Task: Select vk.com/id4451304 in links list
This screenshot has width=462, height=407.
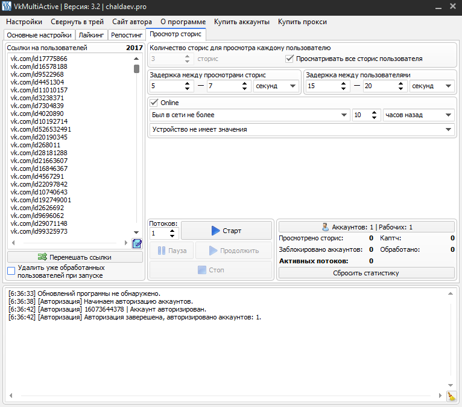Action: [37, 82]
